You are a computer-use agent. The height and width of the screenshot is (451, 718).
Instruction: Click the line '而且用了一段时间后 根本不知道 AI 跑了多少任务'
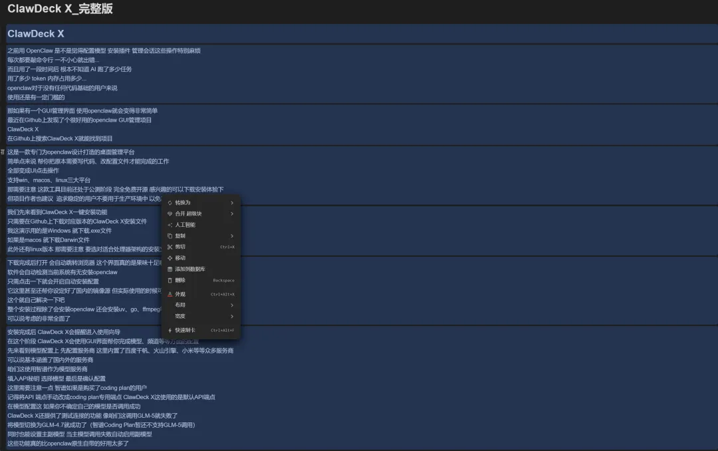pyautogui.click(x=70, y=69)
